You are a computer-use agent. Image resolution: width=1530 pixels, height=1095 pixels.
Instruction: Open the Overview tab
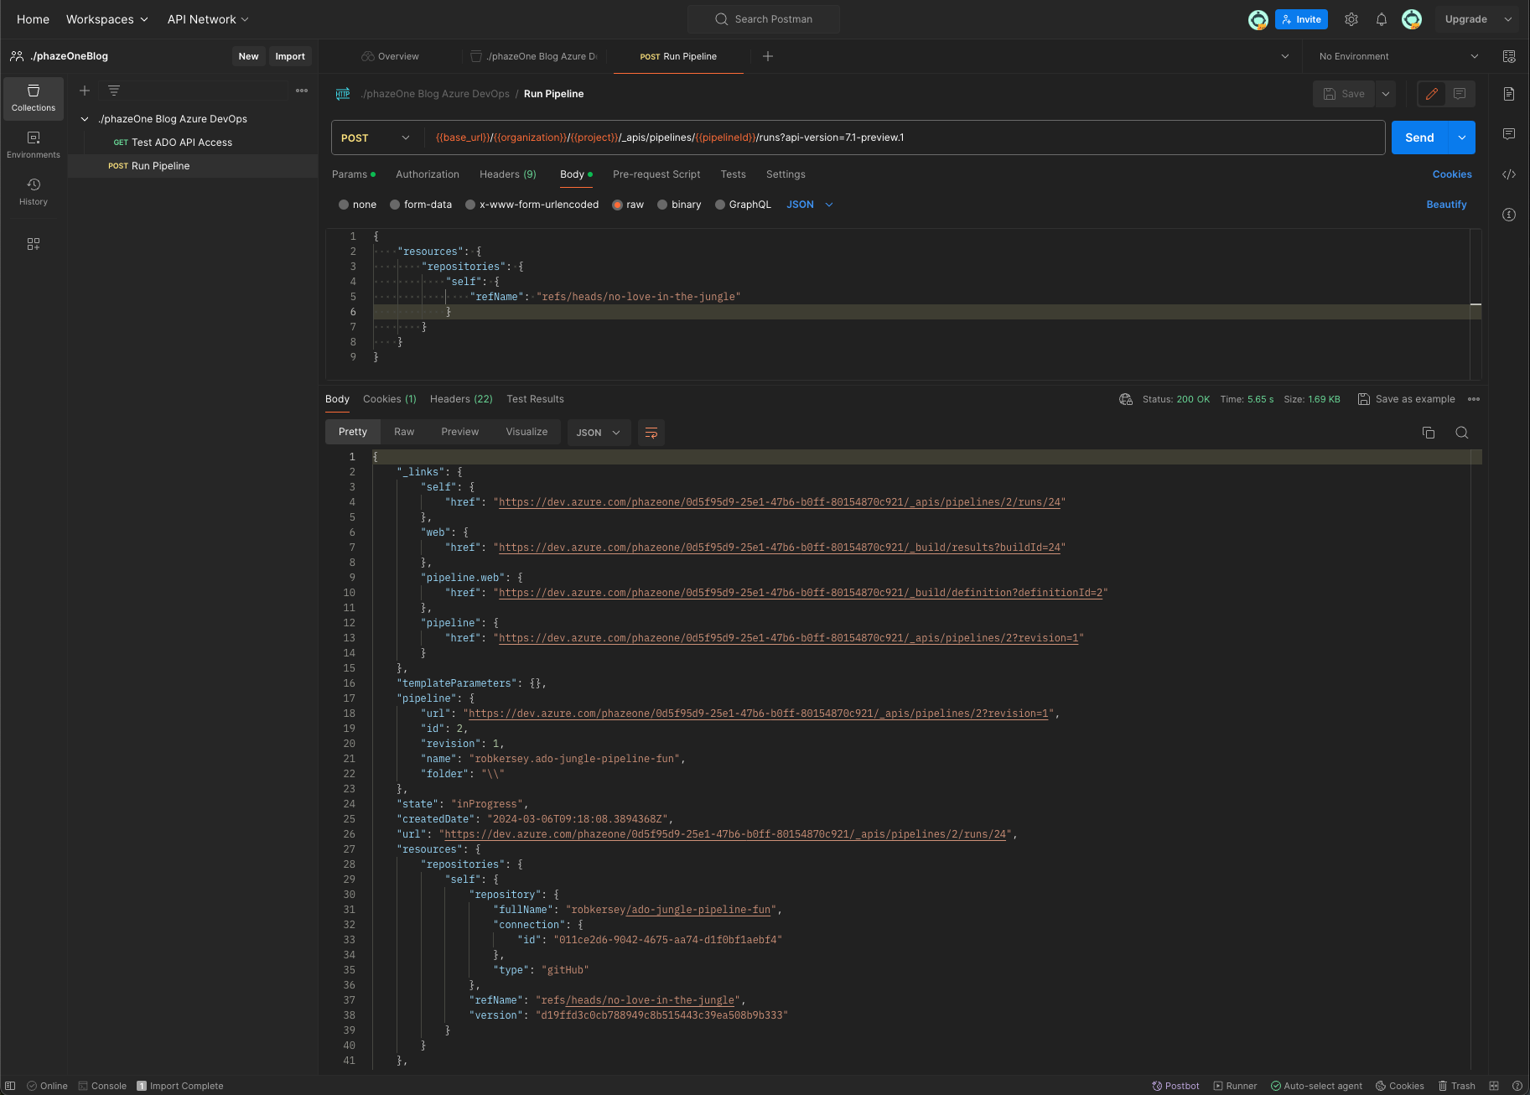point(391,56)
